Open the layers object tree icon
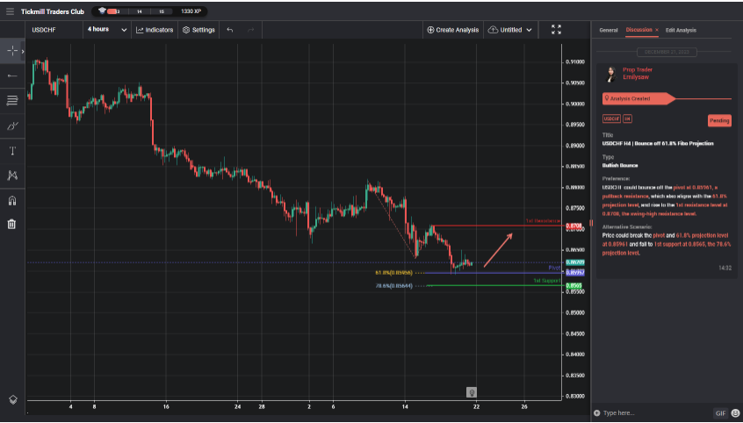This screenshot has width=743, height=423. (x=13, y=400)
